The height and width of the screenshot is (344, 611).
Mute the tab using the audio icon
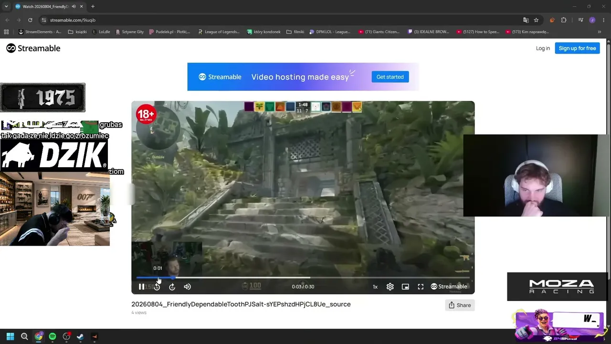tap(74, 6)
